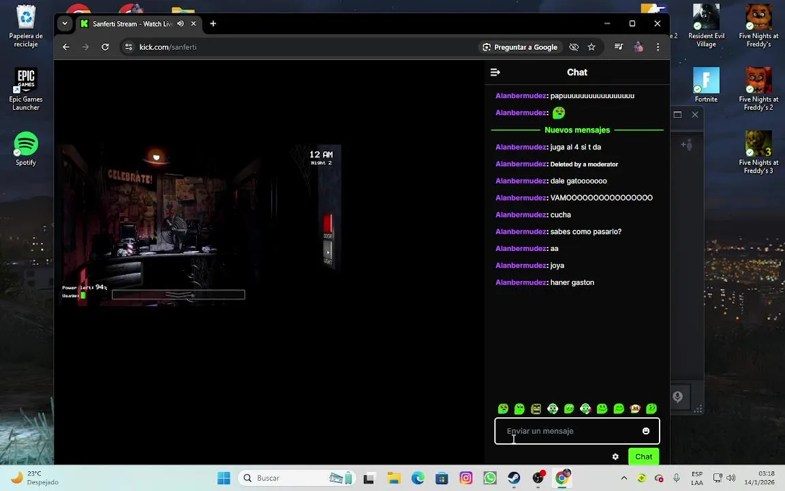Screen dimensions: 785x491
Task: Collapse the chat panel with the arrow-lines icon
Action: coord(495,72)
